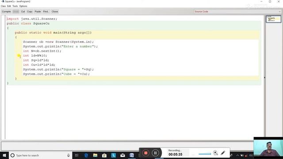The image size is (283, 159).
Task: Select the pencil annotation tool in the recorder
Action: [223, 153]
